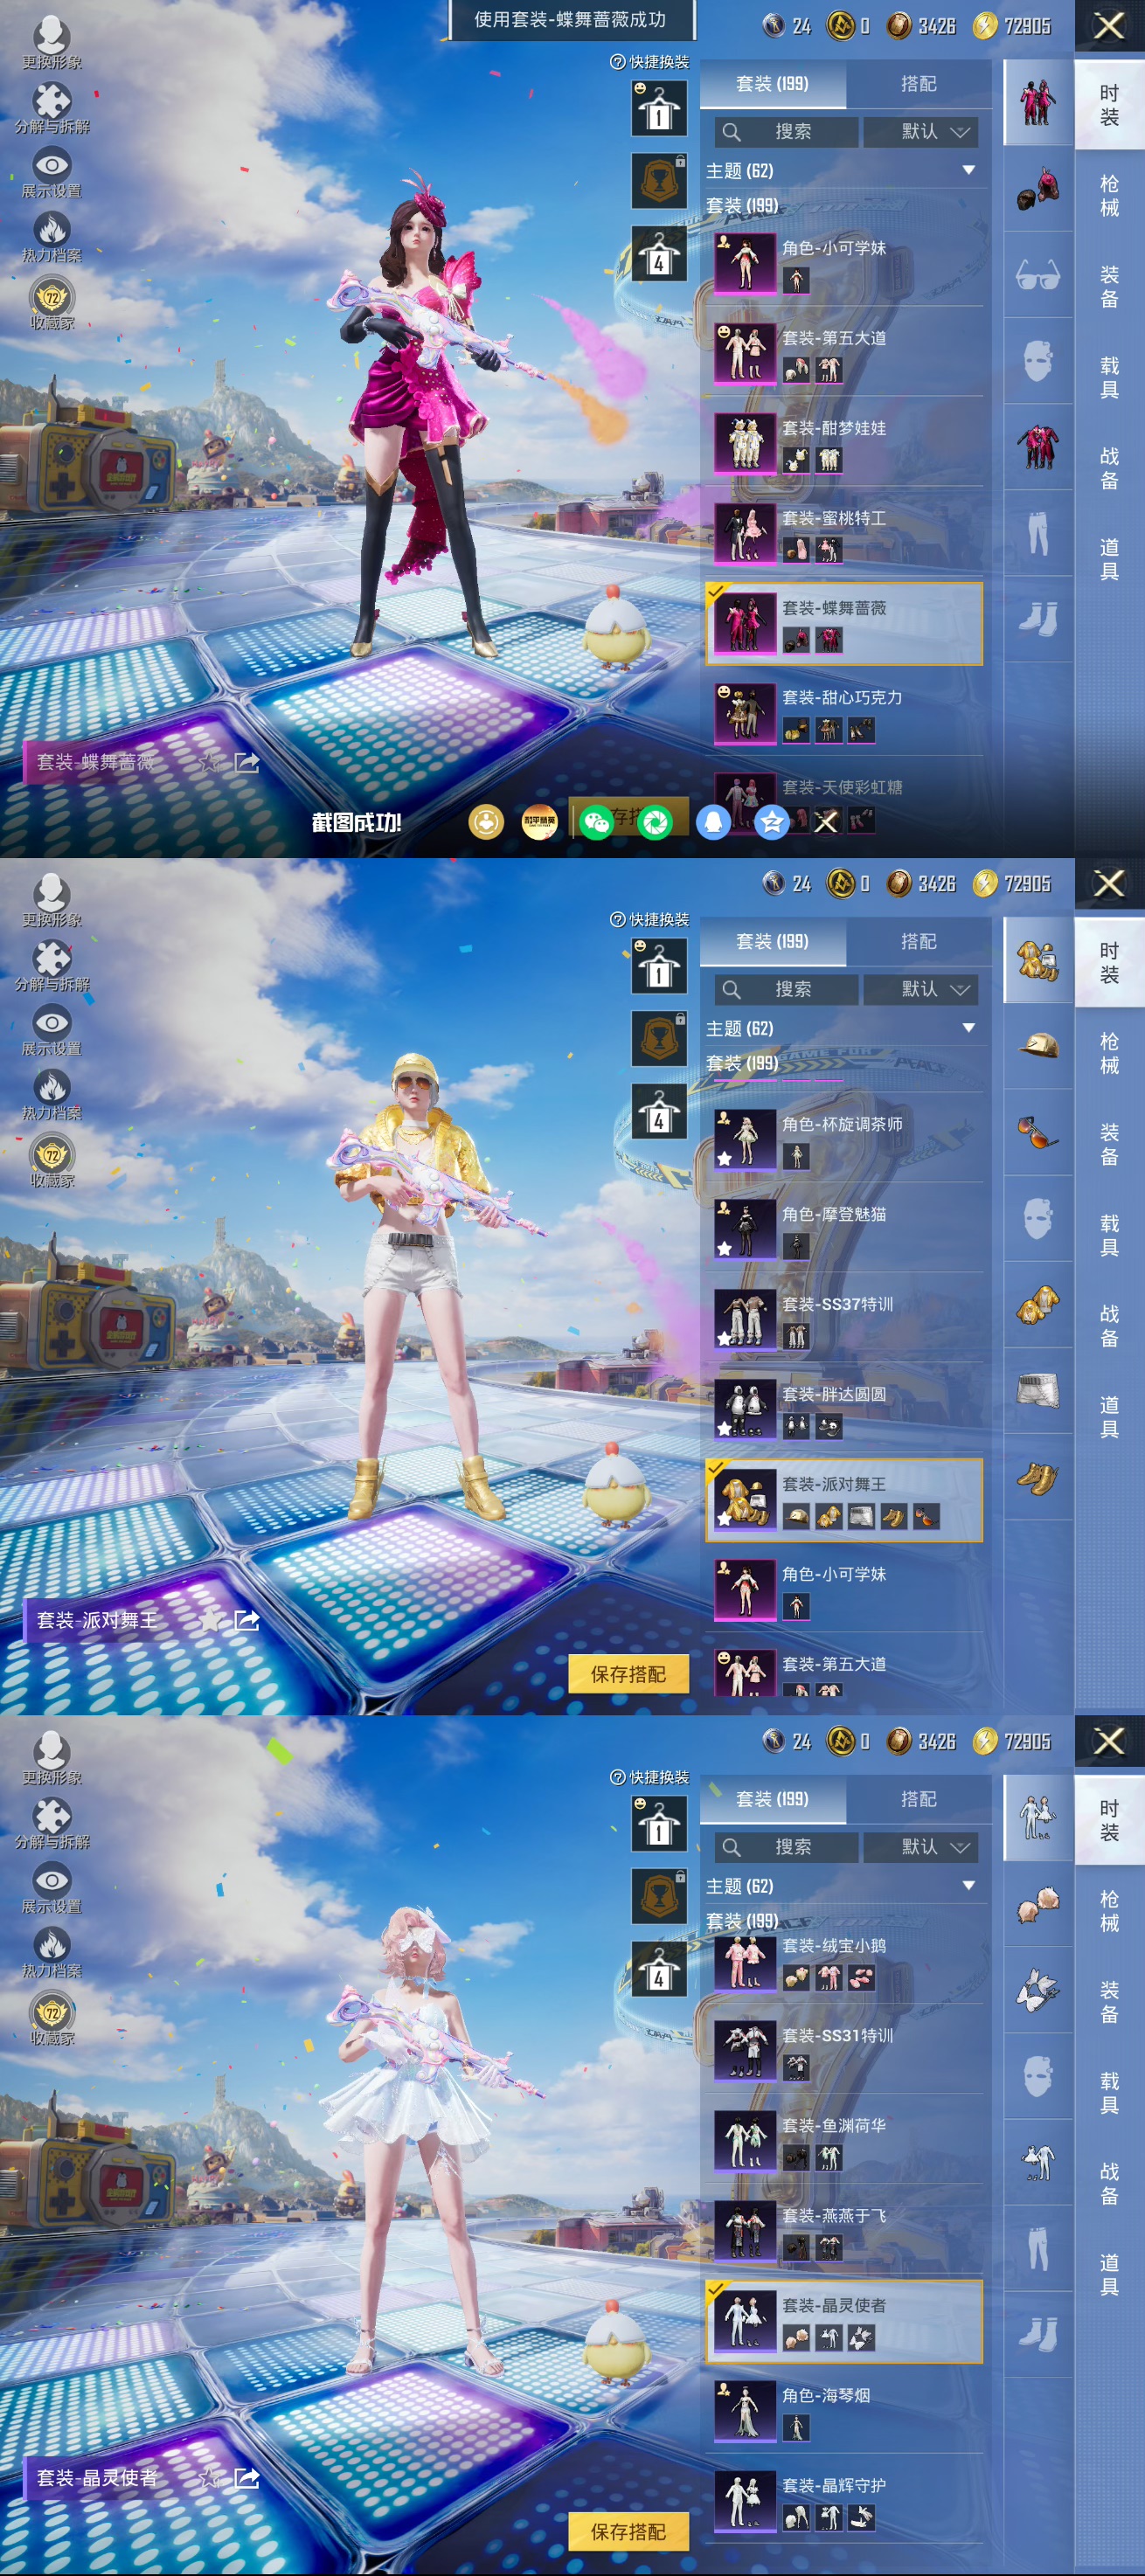Switch to 搭配 tab in 蝶舞蔷薇 screen
This screenshot has height=2576, width=1145.
click(918, 84)
